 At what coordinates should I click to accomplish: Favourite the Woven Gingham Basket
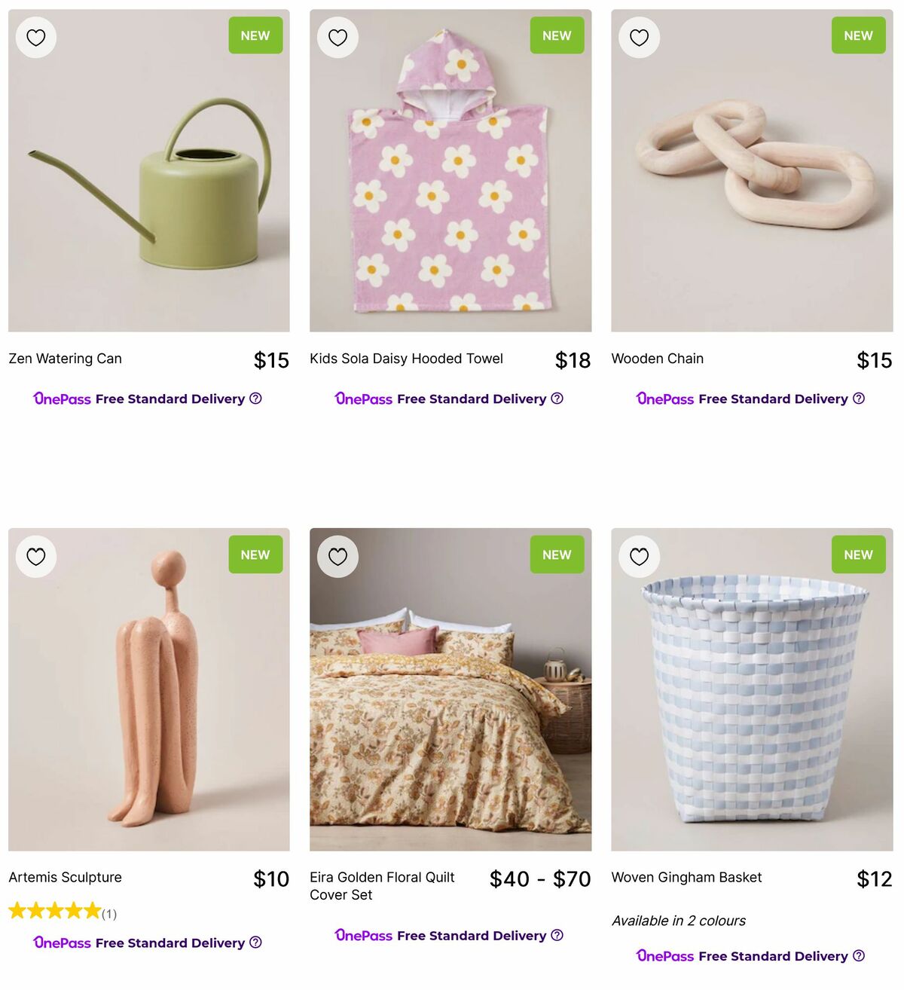[639, 556]
